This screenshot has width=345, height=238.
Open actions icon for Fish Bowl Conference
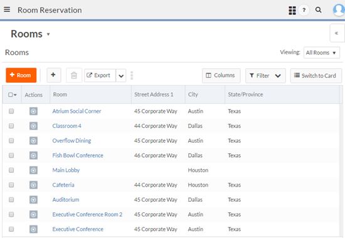tap(33, 155)
